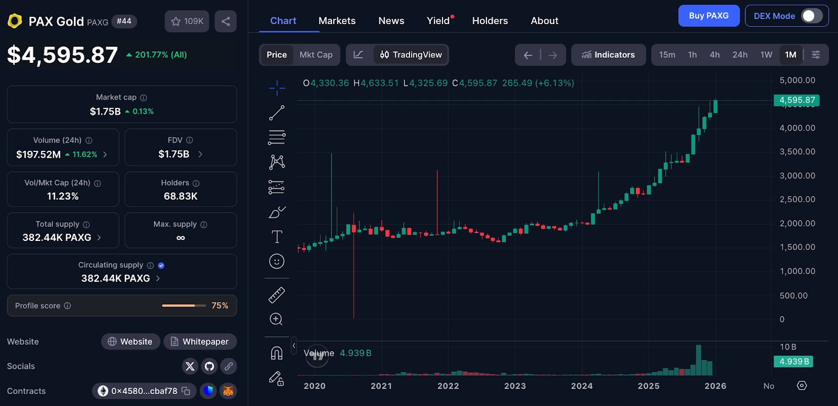Screen dimensions: 838x406
Task: Set chart interval to 4h
Action: coord(714,54)
